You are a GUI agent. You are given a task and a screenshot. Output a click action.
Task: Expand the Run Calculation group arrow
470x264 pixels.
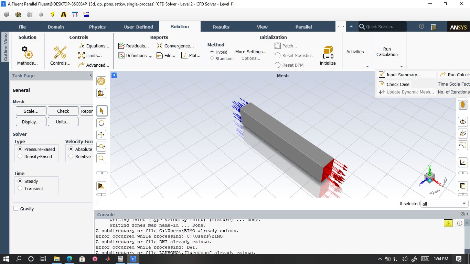401,67
